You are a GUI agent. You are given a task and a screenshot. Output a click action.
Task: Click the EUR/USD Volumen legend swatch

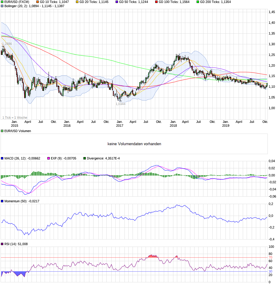click(x=2, y=131)
